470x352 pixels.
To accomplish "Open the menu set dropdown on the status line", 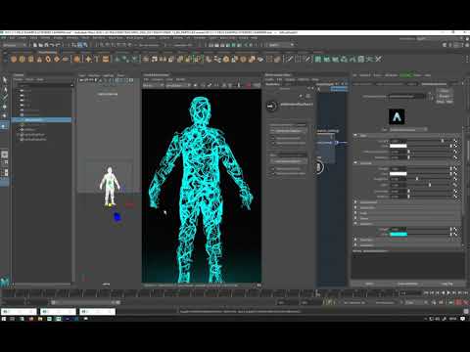I will tap(14, 45).
